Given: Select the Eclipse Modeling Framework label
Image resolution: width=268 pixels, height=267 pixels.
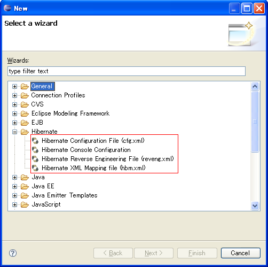Looking at the screenshot, I should point(70,113).
